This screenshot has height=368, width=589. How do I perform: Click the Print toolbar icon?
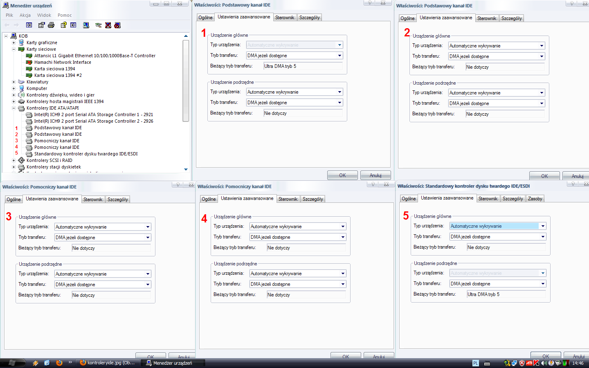point(51,25)
